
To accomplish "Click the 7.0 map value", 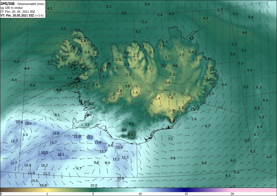I will coord(220,108).
